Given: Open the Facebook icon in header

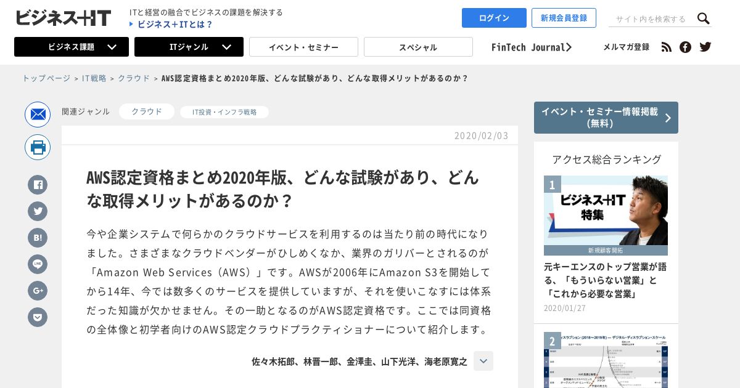Looking at the screenshot, I should 685,47.
